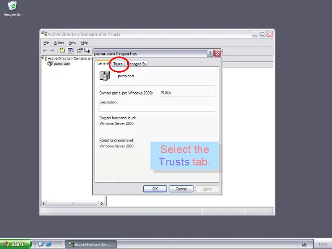Click the 'Forest functional level:' label
332x249 pixels.
(117, 140)
